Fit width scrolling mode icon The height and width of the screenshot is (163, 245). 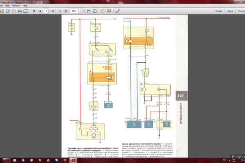tap(89, 11)
